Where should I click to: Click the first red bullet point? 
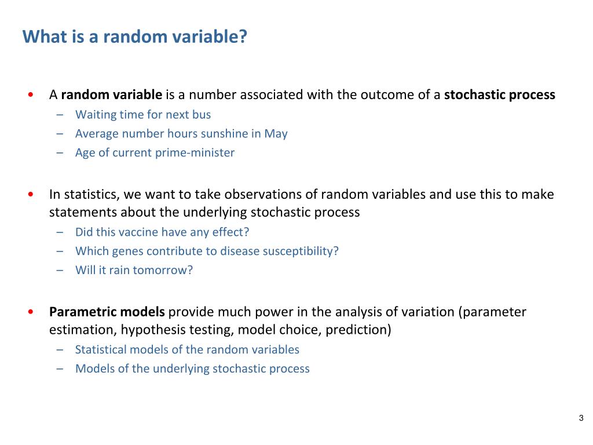click(x=31, y=94)
